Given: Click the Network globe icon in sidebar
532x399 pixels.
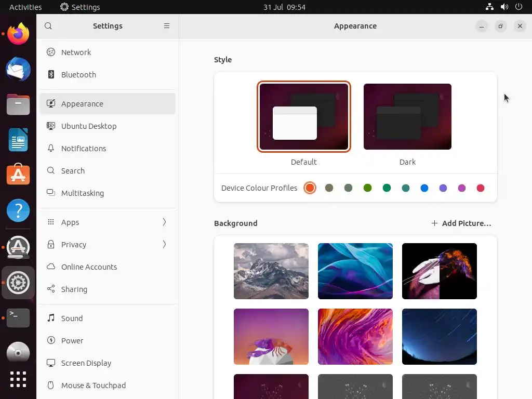Looking at the screenshot, I should [x=51, y=52].
